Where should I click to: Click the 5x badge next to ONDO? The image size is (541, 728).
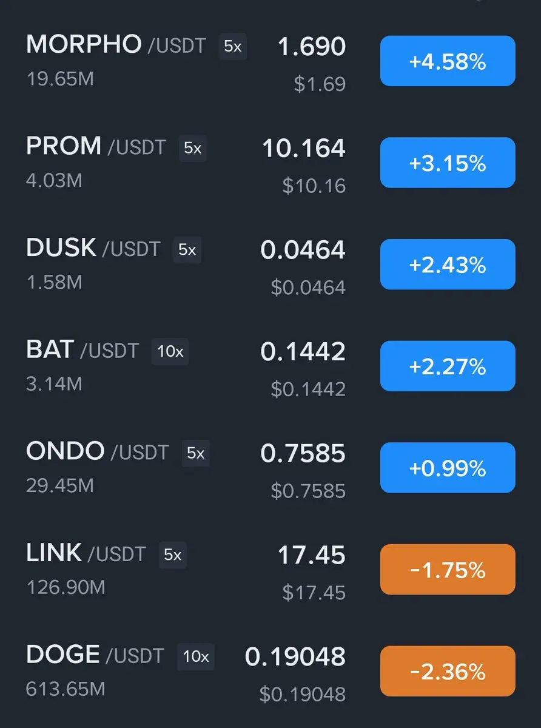click(x=195, y=453)
